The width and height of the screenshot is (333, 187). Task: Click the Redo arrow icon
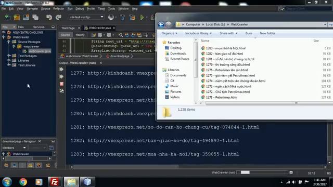coord(58,17)
